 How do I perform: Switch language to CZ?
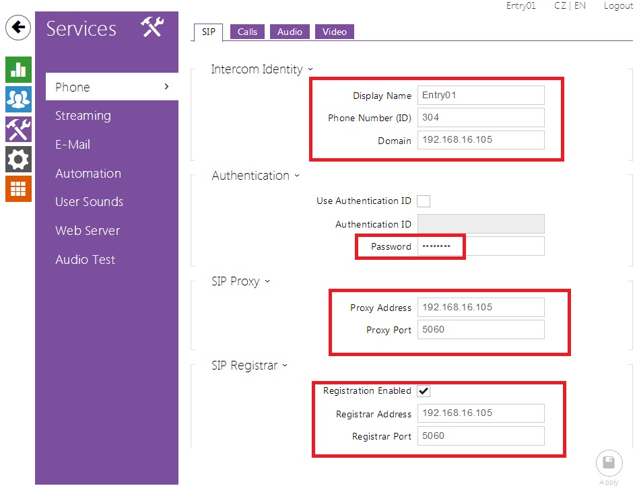coord(560,6)
